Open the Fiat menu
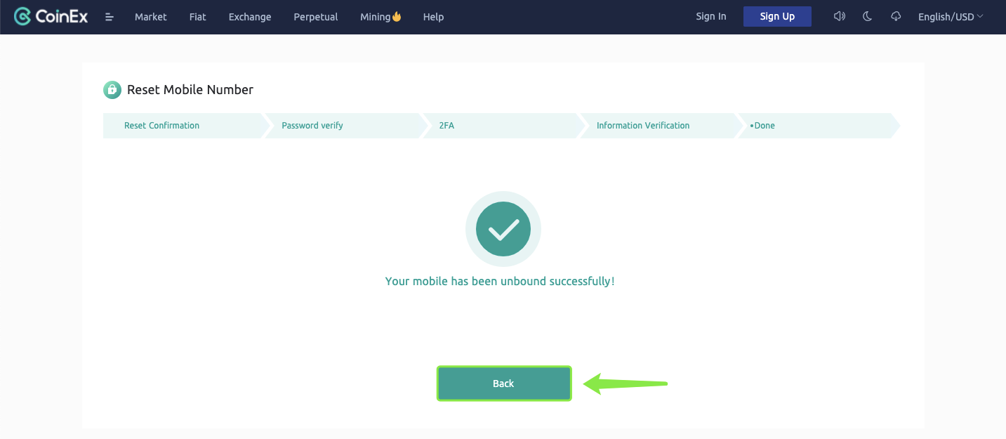The image size is (1006, 439). pyautogui.click(x=198, y=17)
